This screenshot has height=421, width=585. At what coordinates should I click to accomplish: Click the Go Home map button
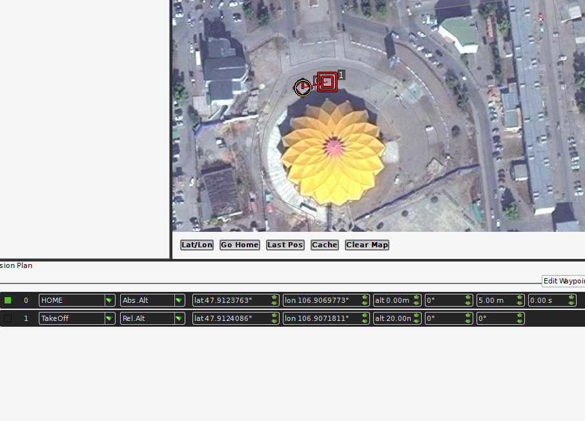(x=240, y=245)
